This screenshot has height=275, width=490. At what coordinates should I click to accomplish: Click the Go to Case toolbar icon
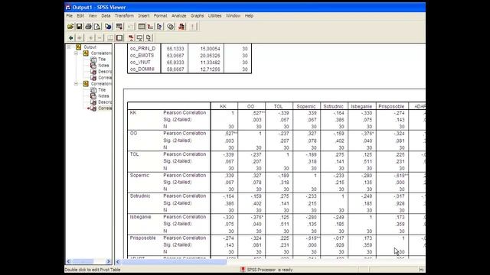150,27
